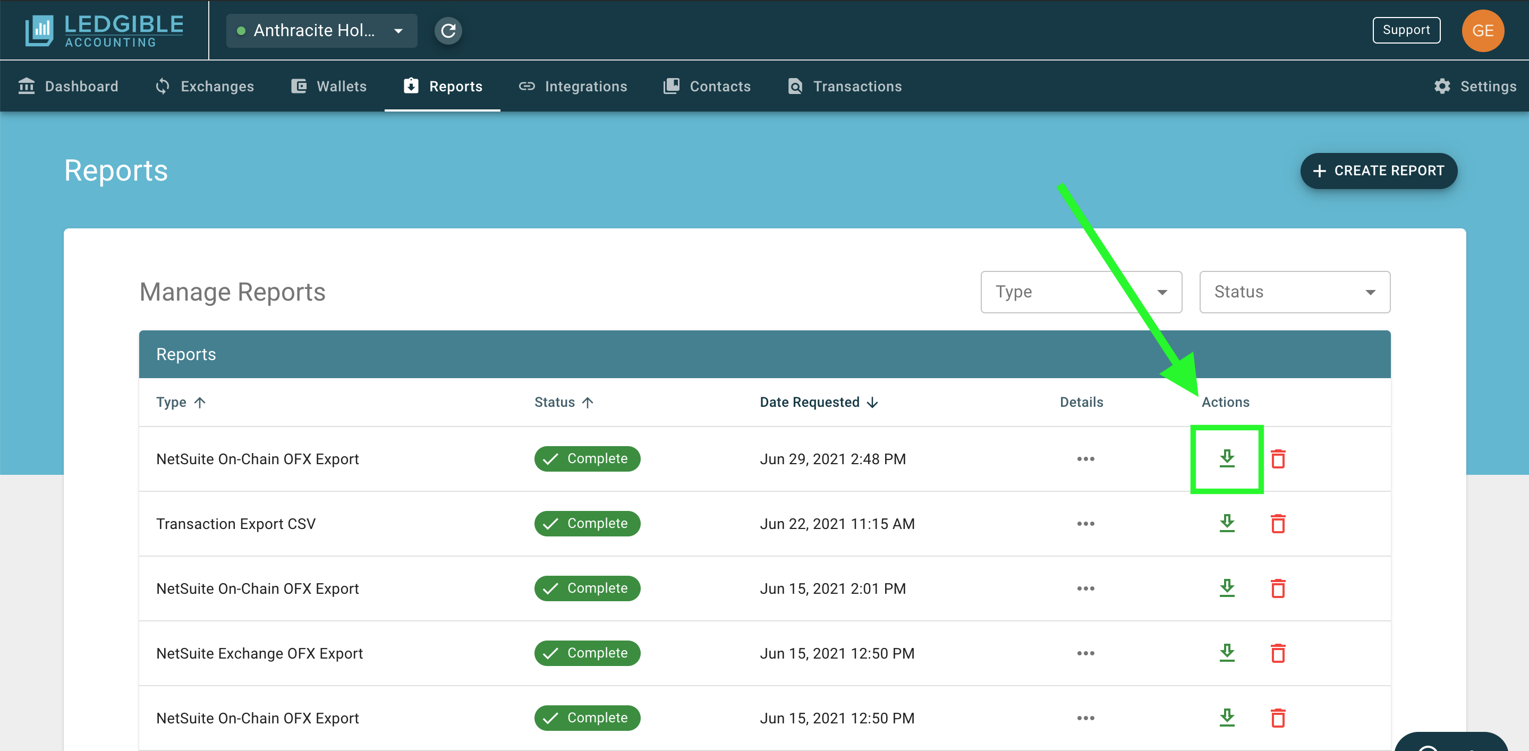Download the Jun 29, 2021 2:48 PM report
Viewport: 1529px width, 751px height.
tap(1227, 458)
